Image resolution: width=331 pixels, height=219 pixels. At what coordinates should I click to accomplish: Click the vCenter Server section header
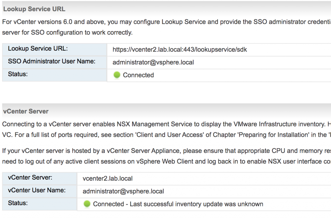(x=26, y=111)
